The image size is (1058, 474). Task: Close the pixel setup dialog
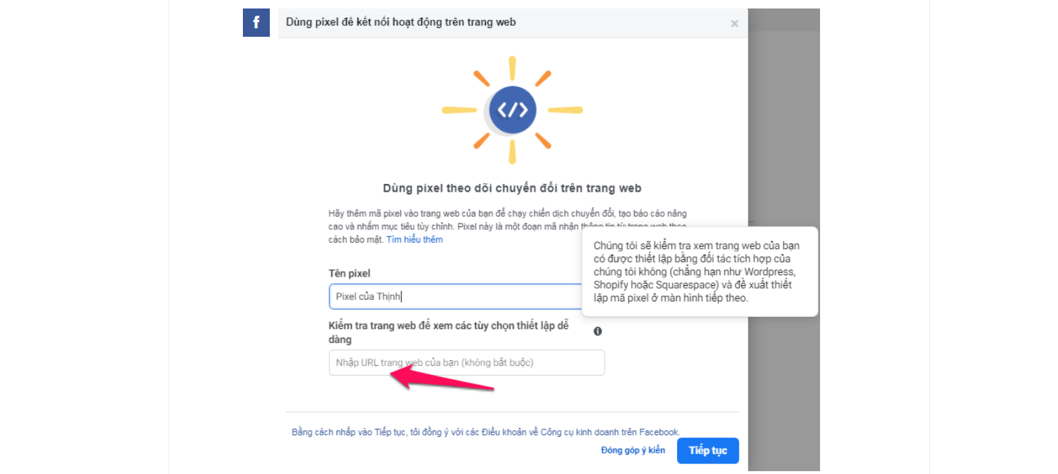point(734,23)
